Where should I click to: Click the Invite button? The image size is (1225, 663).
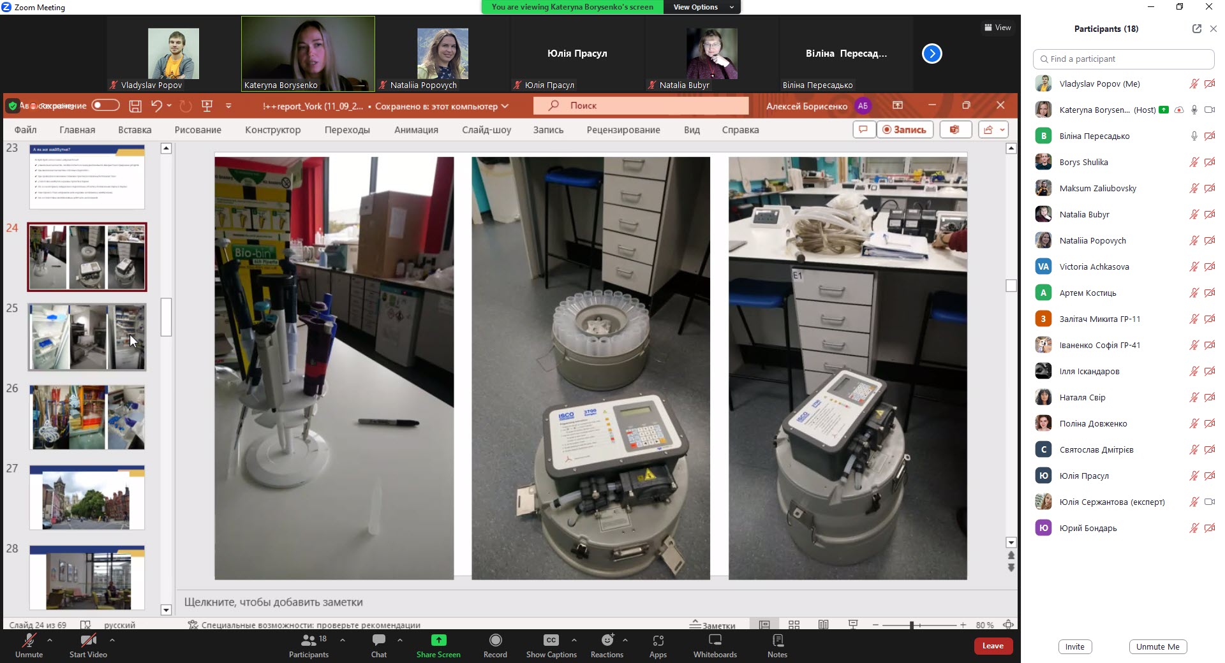pos(1074,646)
